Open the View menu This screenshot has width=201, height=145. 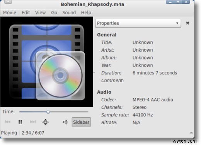(41, 13)
